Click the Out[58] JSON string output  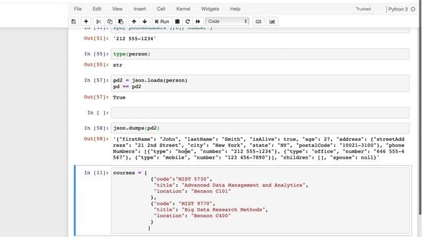pyautogui.click(x=258, y=148)
